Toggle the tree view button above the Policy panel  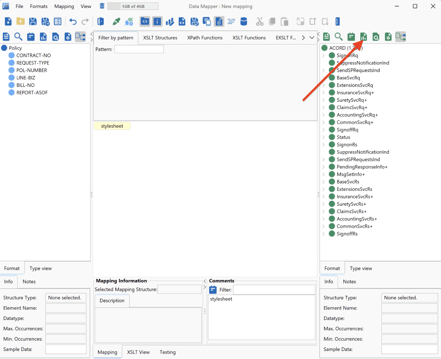[x=80, y=37]
